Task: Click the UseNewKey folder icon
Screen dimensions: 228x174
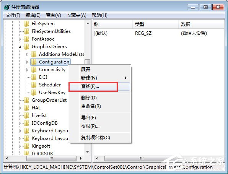Action: 34,93
